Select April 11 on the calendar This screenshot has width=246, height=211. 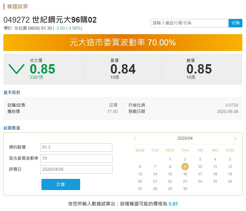[x=215, y=167]
